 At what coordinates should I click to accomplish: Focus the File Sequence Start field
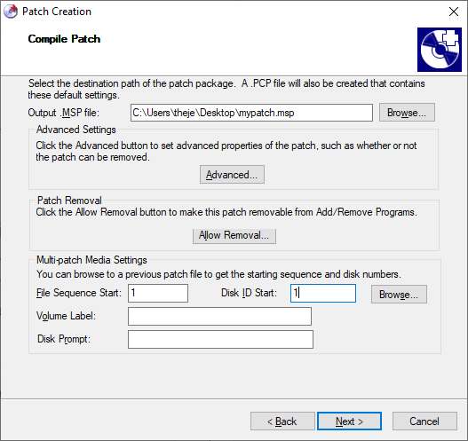[x=158, y=293]
